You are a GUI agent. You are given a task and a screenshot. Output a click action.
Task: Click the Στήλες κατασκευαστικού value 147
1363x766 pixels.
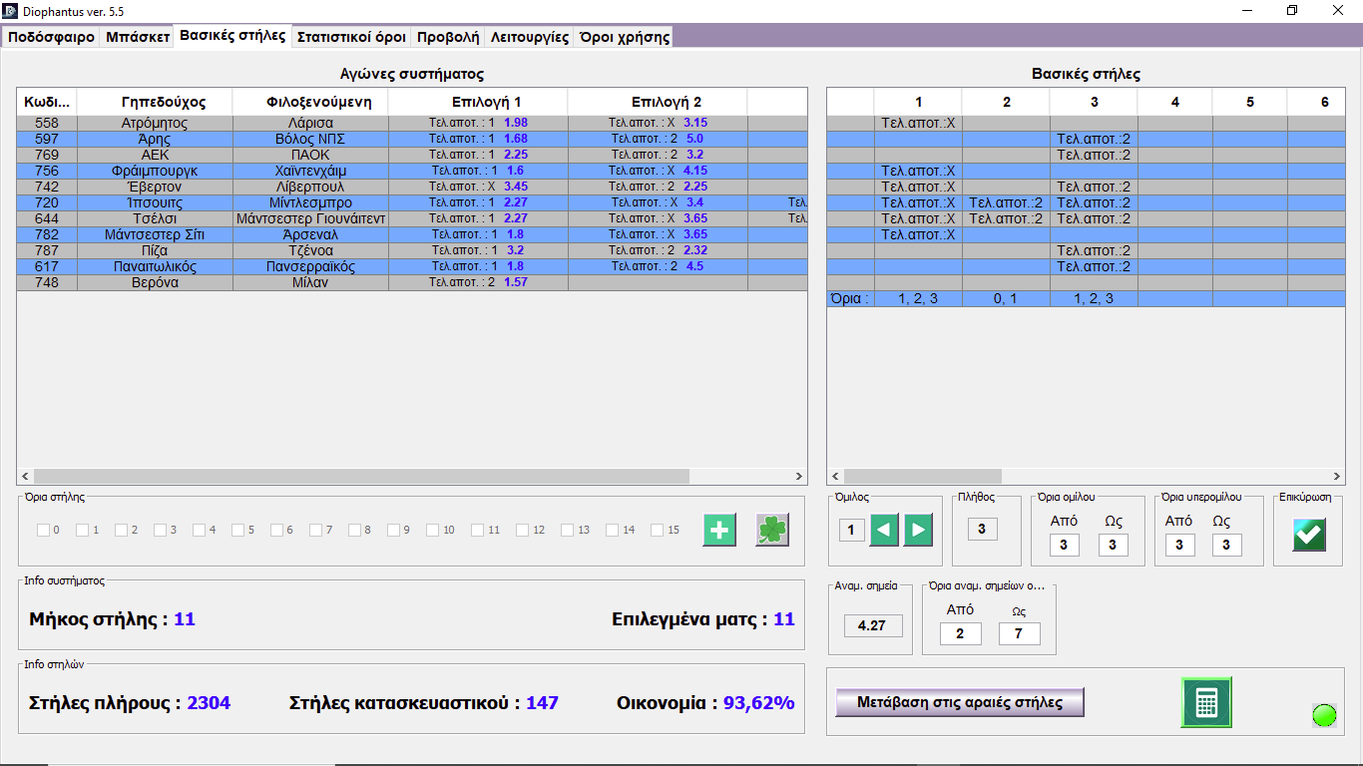click(x=543, y=703)
